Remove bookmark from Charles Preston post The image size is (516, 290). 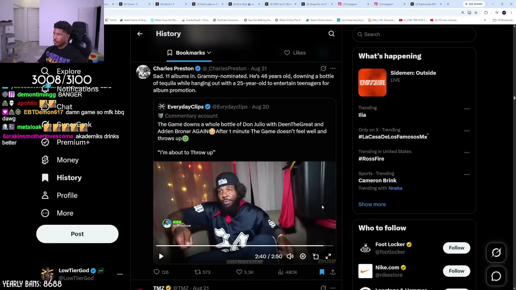[x=322, y=272]
